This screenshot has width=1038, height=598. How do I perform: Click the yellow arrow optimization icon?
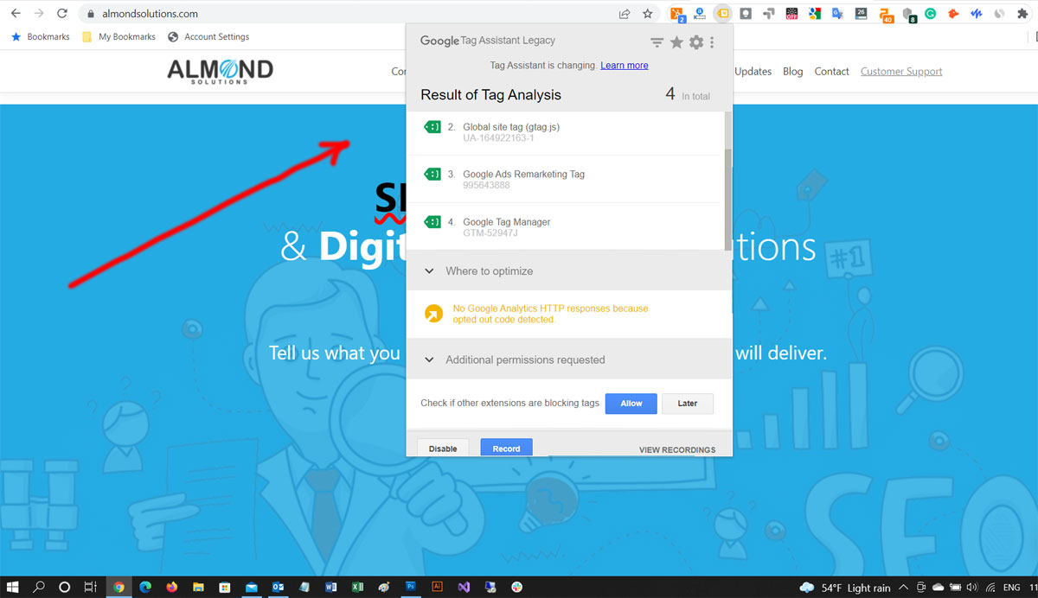coord(434,314)
